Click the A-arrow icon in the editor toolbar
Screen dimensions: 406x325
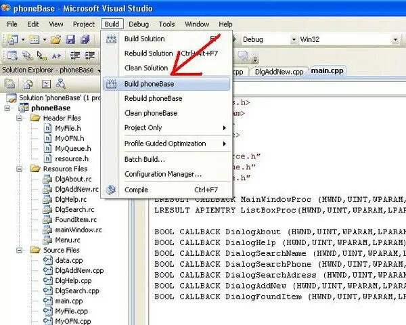56,56
